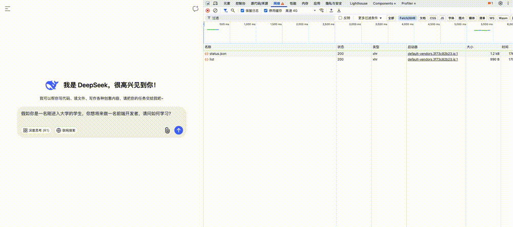
Task: Open the 应用 tab
Action: [317, 3]
